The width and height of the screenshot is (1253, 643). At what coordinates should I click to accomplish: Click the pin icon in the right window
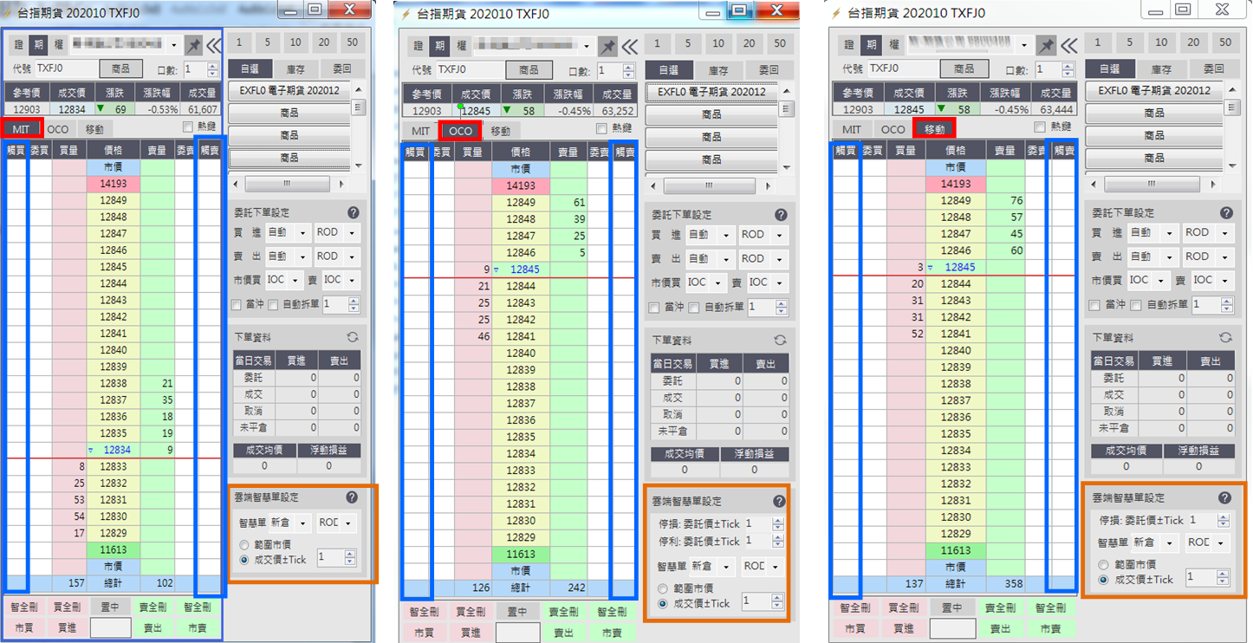1048,45
